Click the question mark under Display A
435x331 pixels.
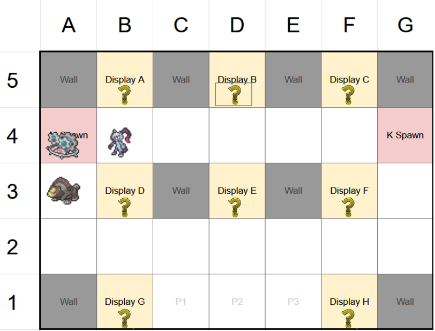[125, 94]
